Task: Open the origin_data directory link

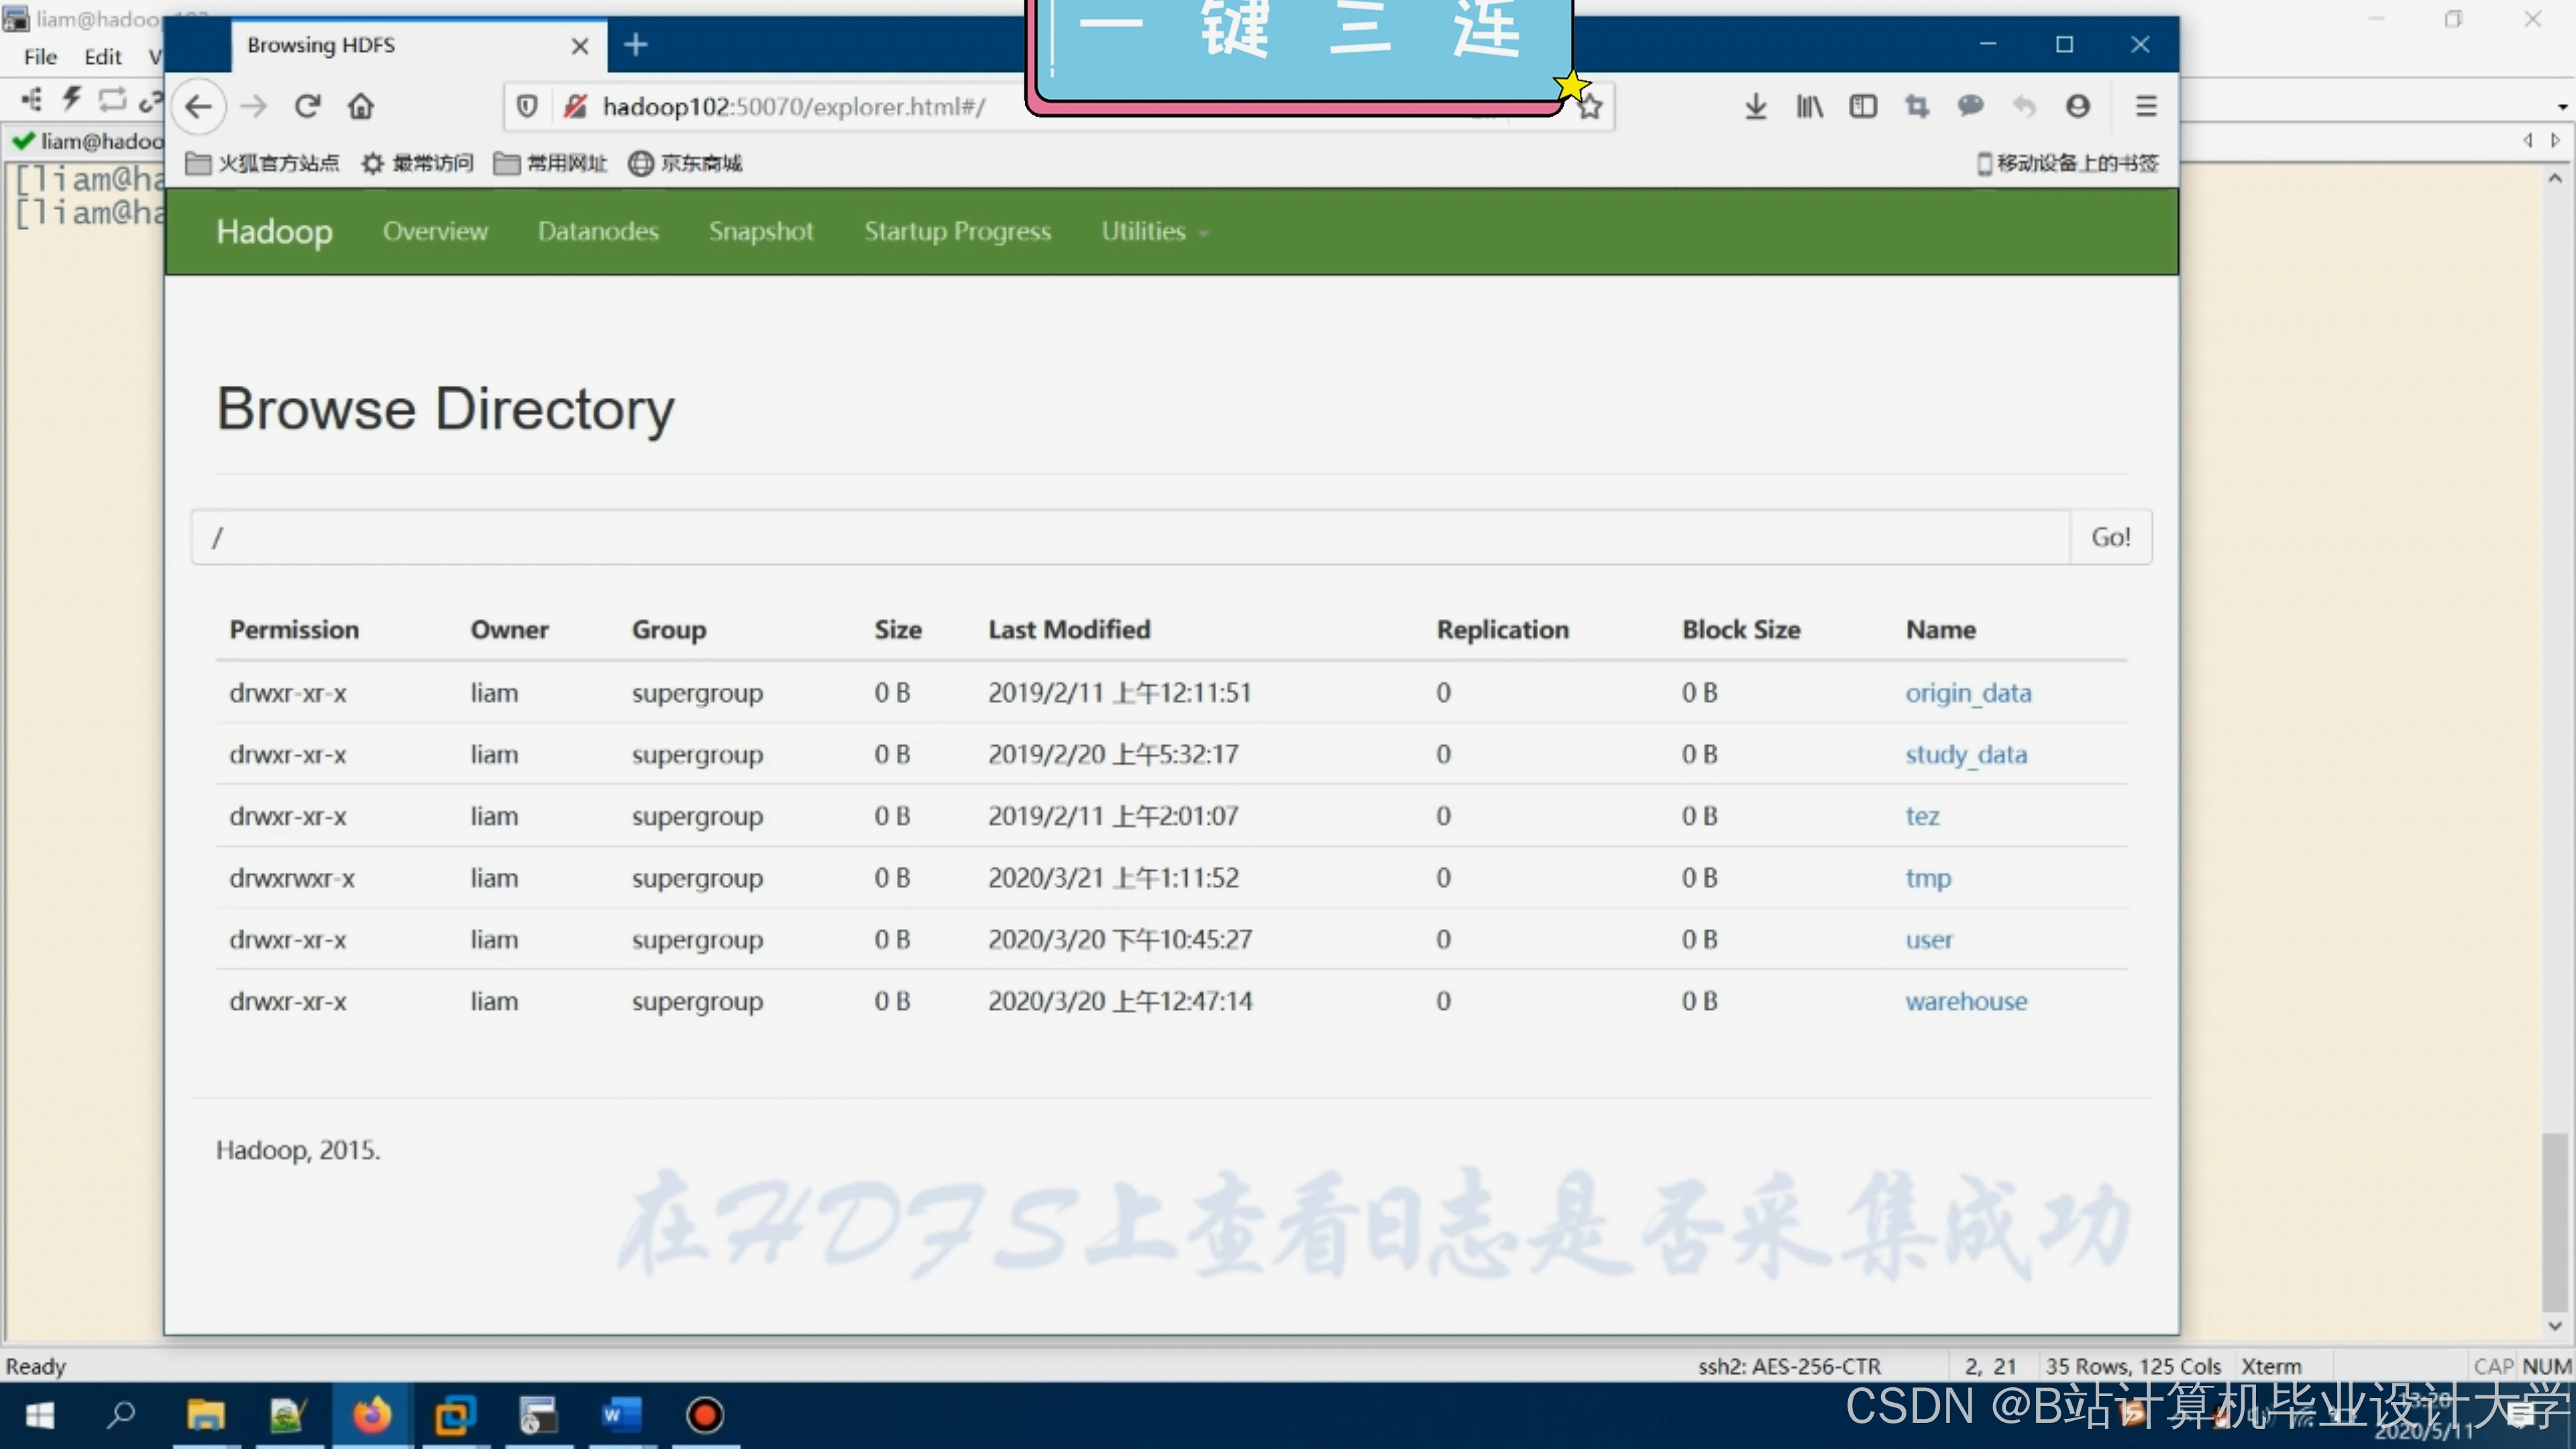Action: pyautogui.click(x=1967, y=693)
